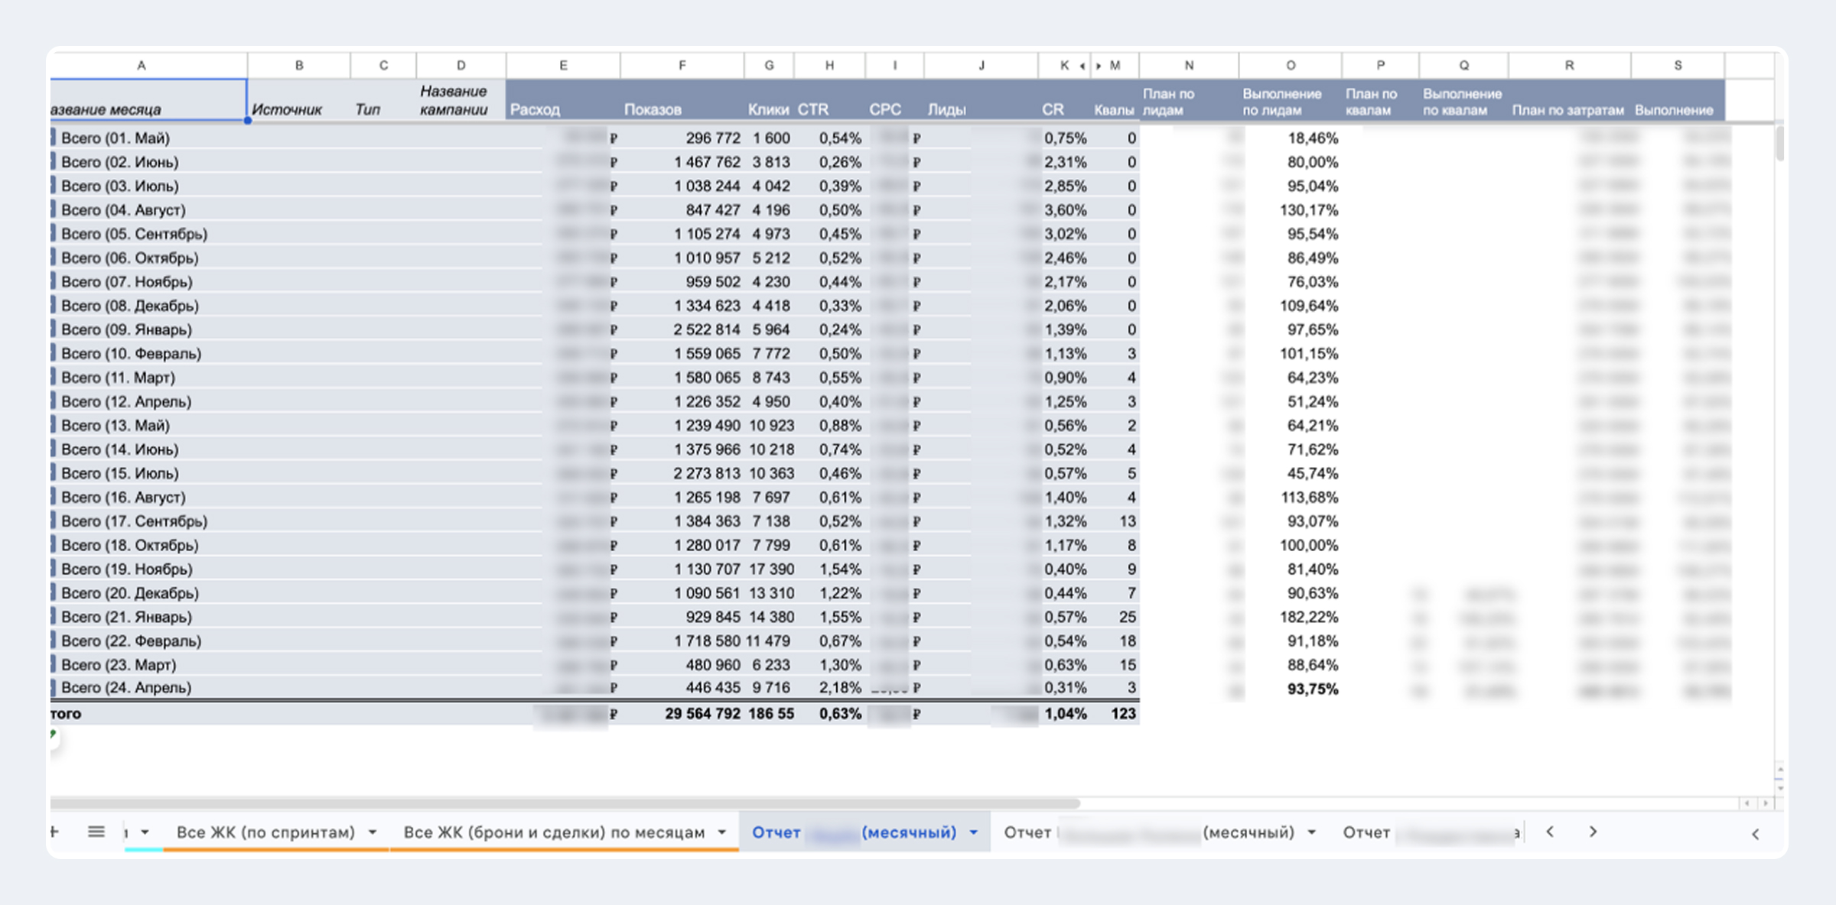Select column O header
The width and height of the screenshot is (1836, 905).
(1291, 66)
